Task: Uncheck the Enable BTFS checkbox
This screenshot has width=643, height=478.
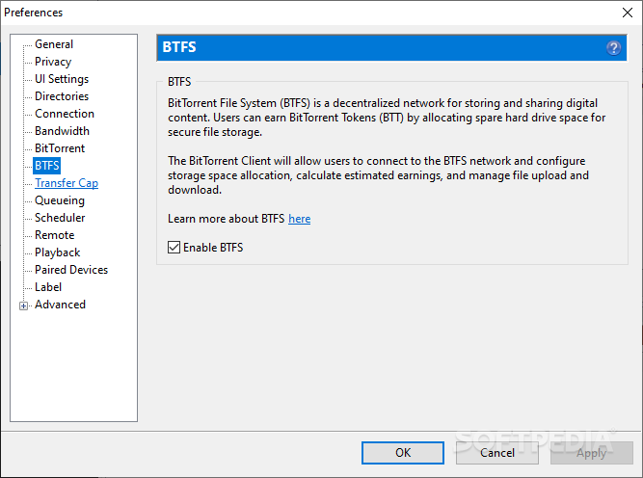Action: click(x=174, y=248)
